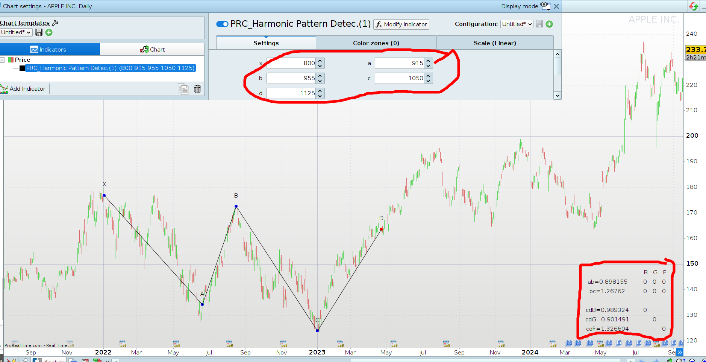Click the event calendar icon above Sep 2023
This screenshot has height=362, width=706.
pos(447,344)
